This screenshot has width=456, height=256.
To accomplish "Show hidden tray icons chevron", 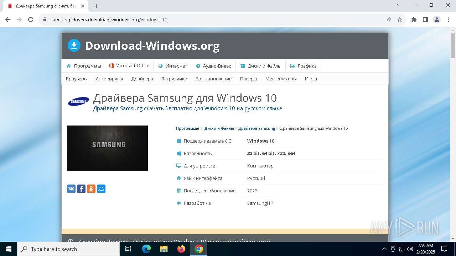I will click(x=384, y=249).
